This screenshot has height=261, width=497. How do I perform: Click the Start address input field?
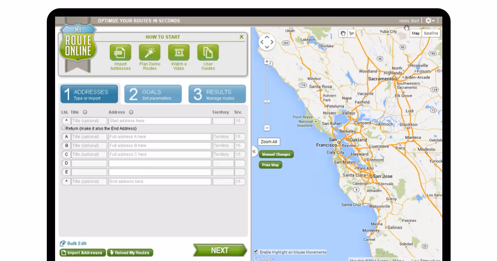[159, 121]
